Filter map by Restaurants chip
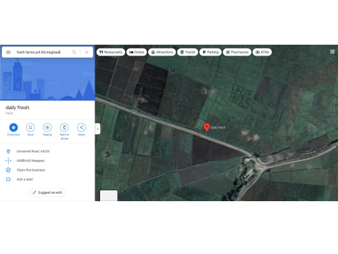 111,52
